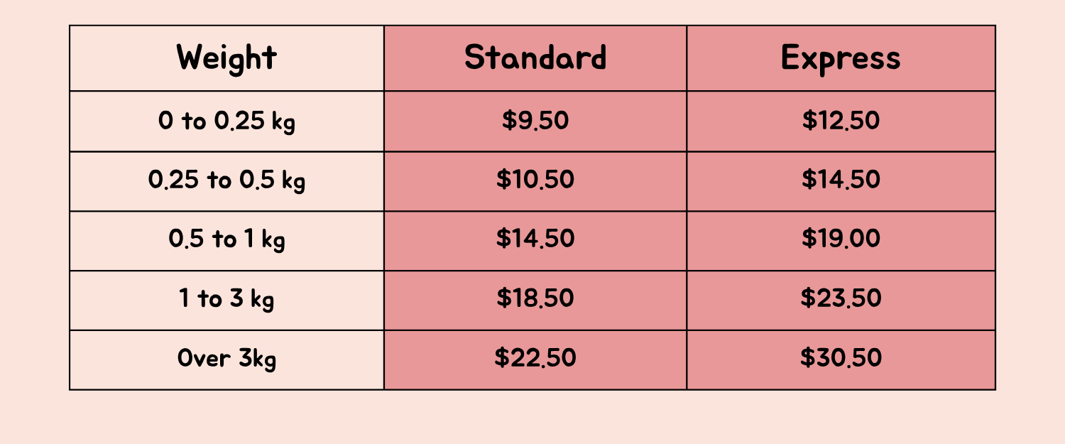Select the 0.25 to 0.5 kg weight cell
Viewport: 1065px width, 444px height.
pos(226,181)
